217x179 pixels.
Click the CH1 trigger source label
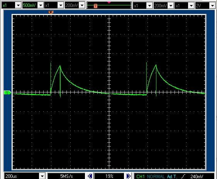(x=140, y=176)
